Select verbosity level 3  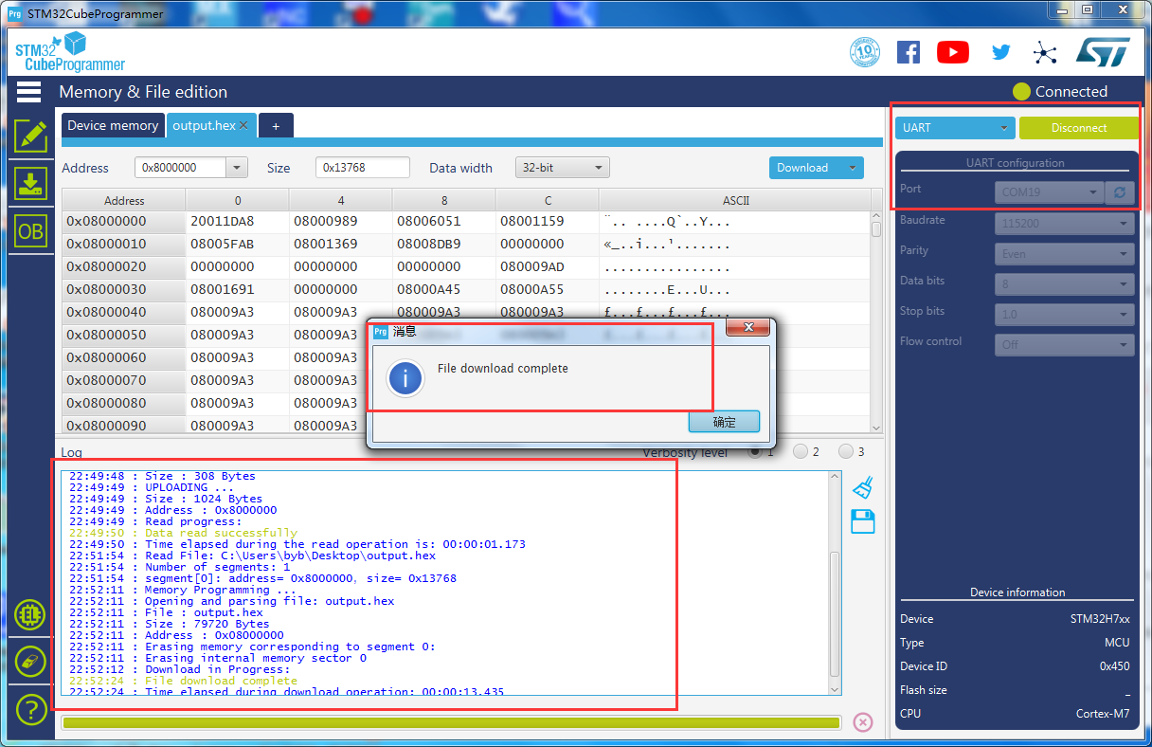coord(846,452)
